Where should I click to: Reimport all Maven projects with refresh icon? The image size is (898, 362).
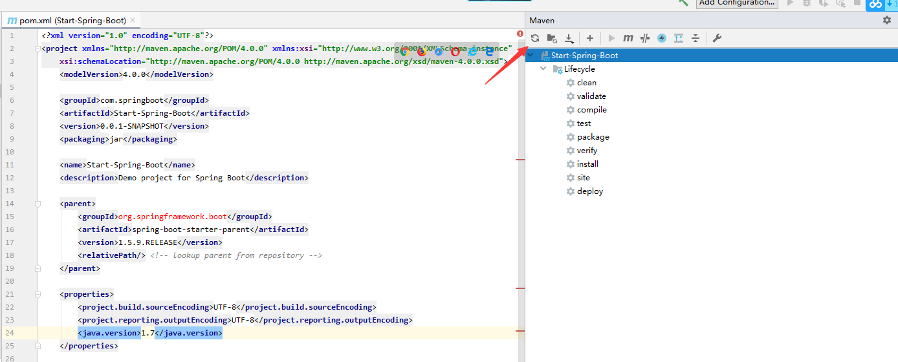point(535,38)
